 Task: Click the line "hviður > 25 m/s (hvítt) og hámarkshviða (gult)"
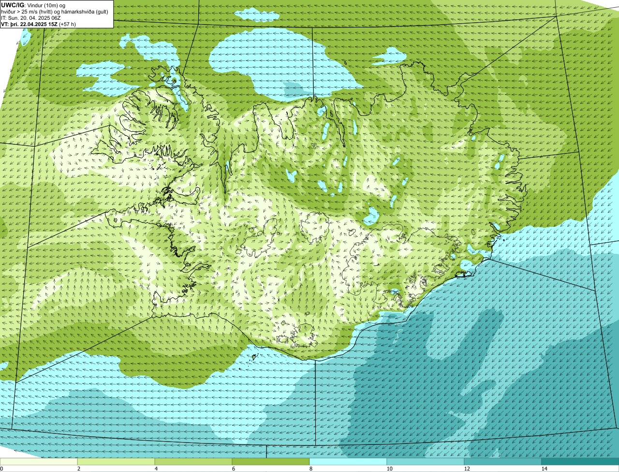[55, 11]
